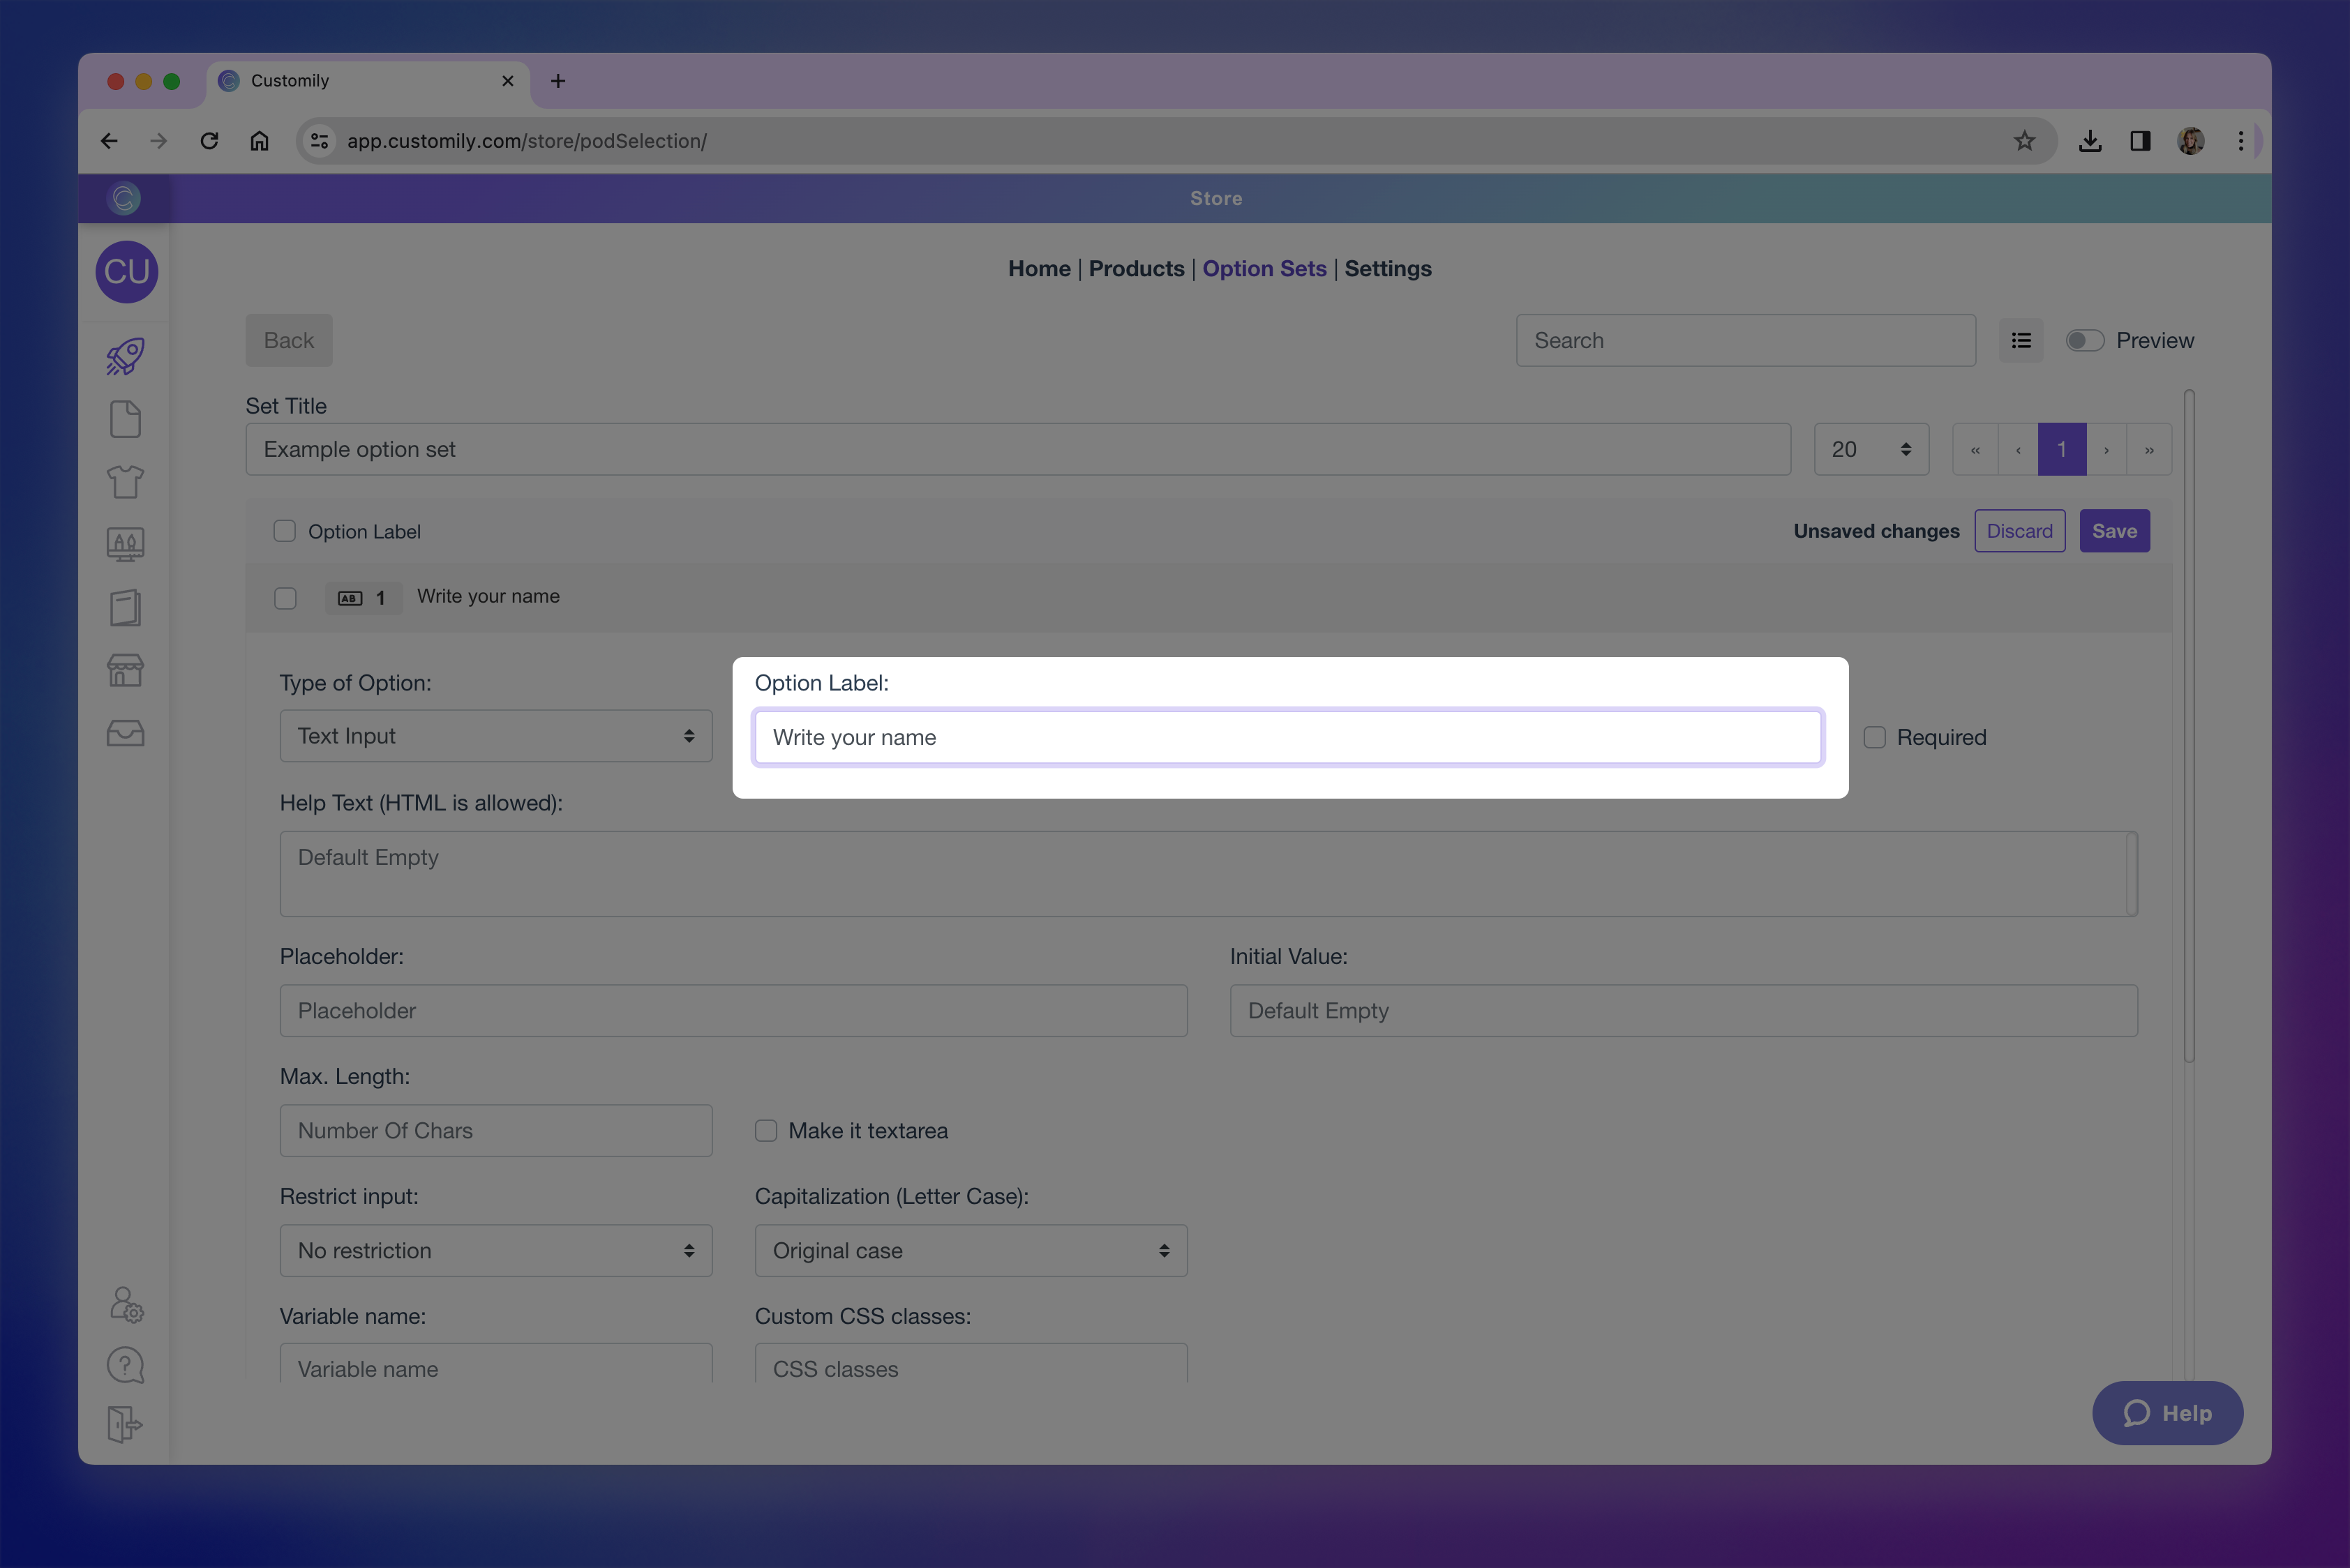2350x1568 pixels.
Task: Open the Type of Option dropdown
Action: [496, 736]
